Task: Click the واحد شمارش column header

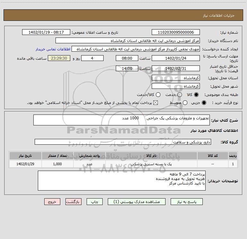Action: pos(89,156)
